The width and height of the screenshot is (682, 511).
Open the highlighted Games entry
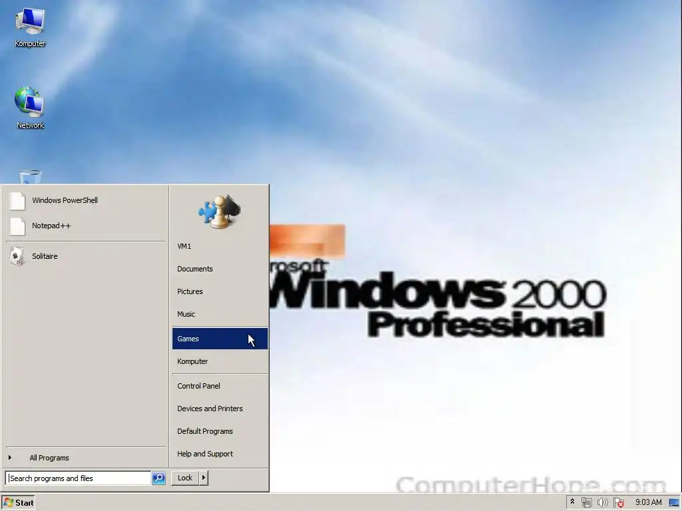click(x=220, y=339)
